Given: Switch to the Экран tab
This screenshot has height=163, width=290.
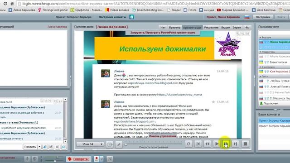Looking at the screenshot, I should (x=237, y=27).
